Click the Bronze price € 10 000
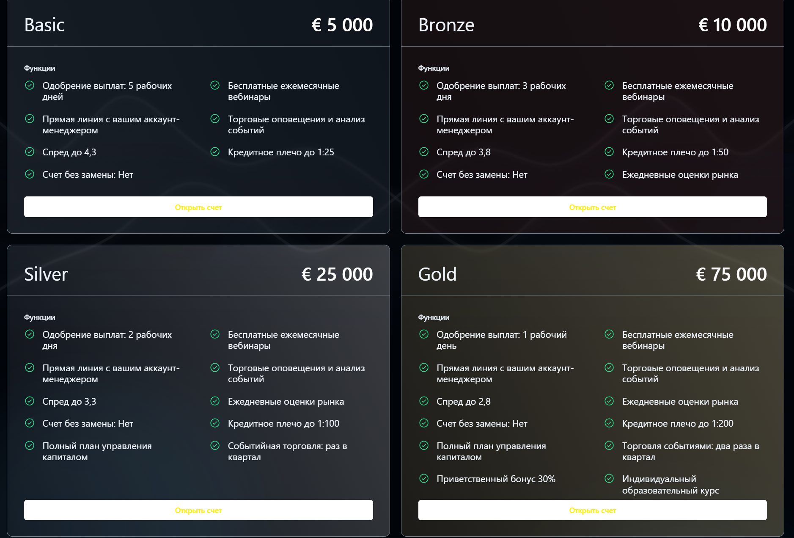The width and height of the screenshot is (794, 538). [732, 25]
